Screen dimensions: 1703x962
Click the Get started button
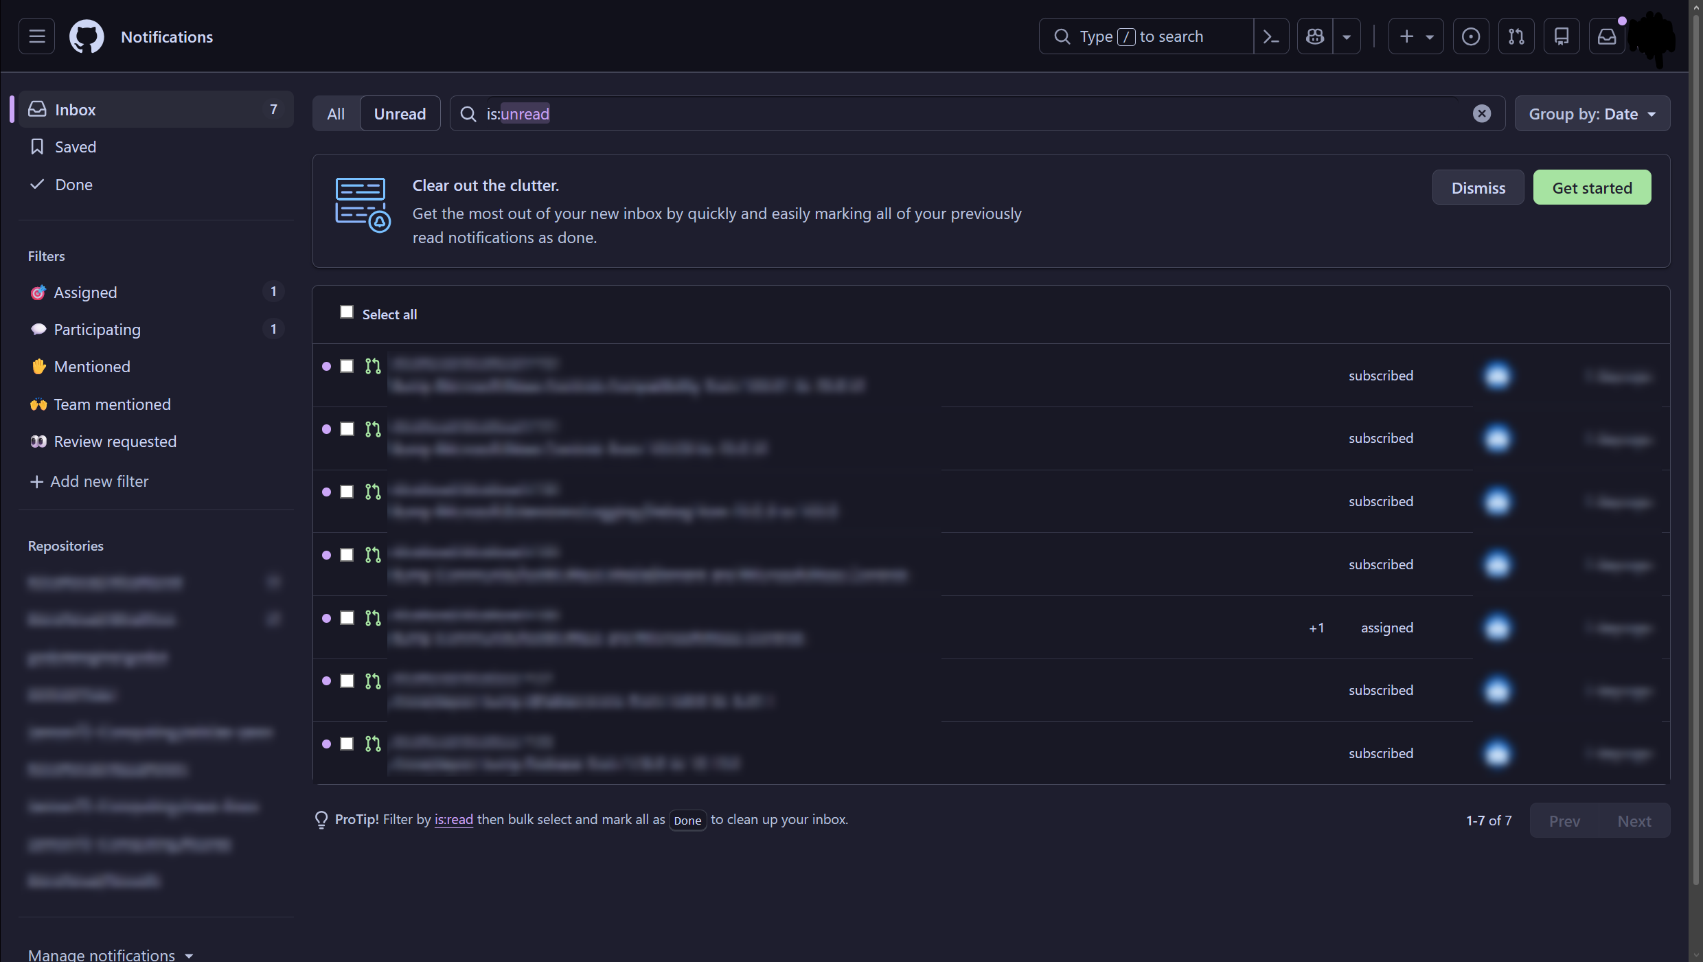pos(1592,187)
